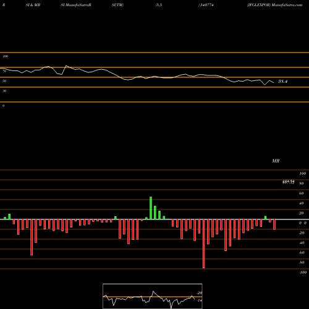Click the 'SI(TM)' header label
Image resolution: width=309 pixels, height=309 pixels.
(x=117, y=5)
